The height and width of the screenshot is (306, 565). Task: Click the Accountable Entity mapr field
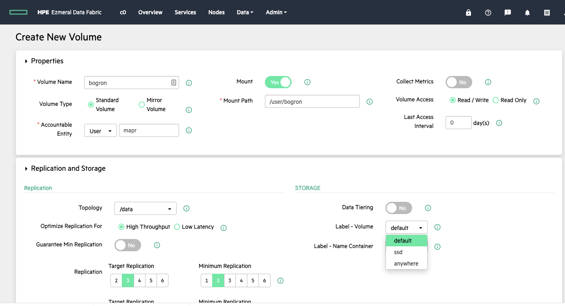(149, 131)
